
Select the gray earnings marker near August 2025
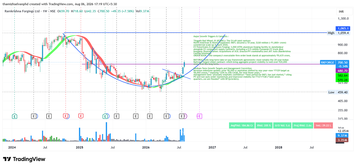(117, 116)
